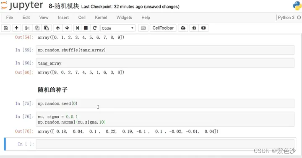
Task: Click the empty input cell
Action: 165,144
